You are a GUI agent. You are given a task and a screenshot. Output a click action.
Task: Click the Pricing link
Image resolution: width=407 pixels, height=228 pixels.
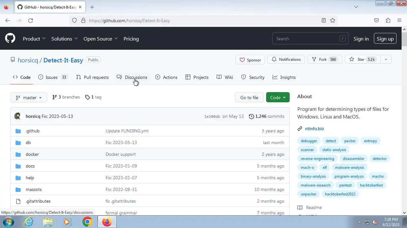tap(131, 39)
